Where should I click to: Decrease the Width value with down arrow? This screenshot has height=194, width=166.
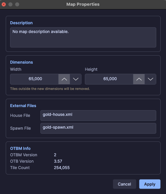76,79
